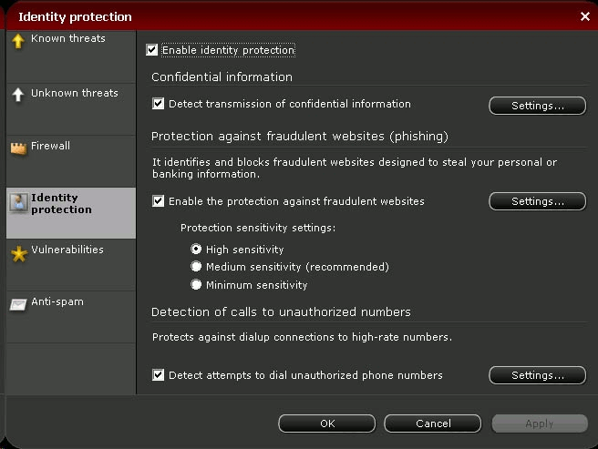The width and height of the screenshot is (598, 449).
Task: Click the Anti-spam envelope icon
Action: tap(18, 304)
